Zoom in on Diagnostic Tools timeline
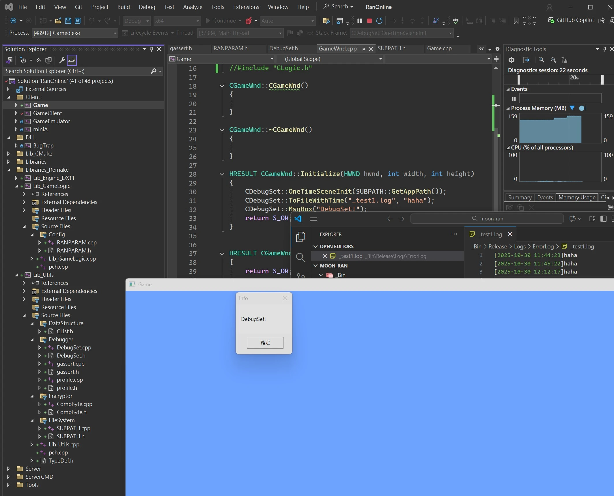 [542, 60]
